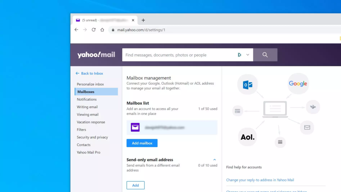Open the Filters settings section

pos(81,130)
